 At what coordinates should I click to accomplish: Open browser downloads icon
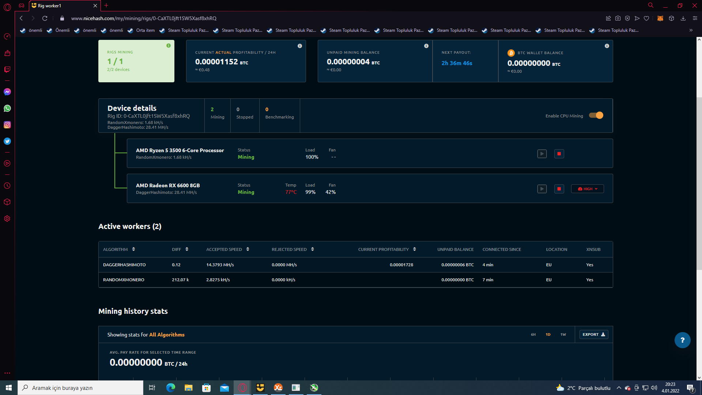[683, 18]
